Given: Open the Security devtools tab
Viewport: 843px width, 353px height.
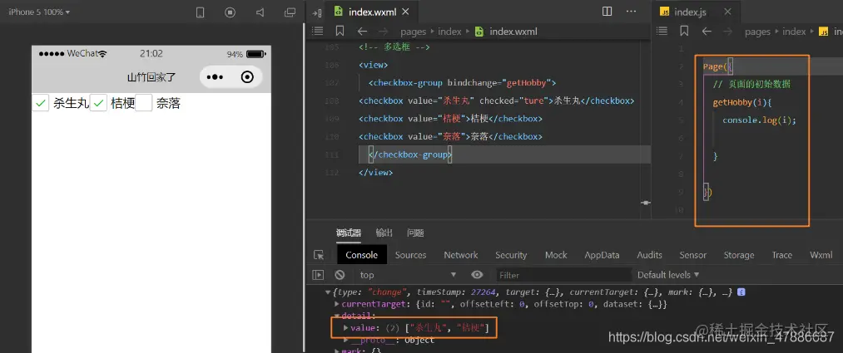Looking at the screenshot, I should pyautogui.click(x=511, y=255).
